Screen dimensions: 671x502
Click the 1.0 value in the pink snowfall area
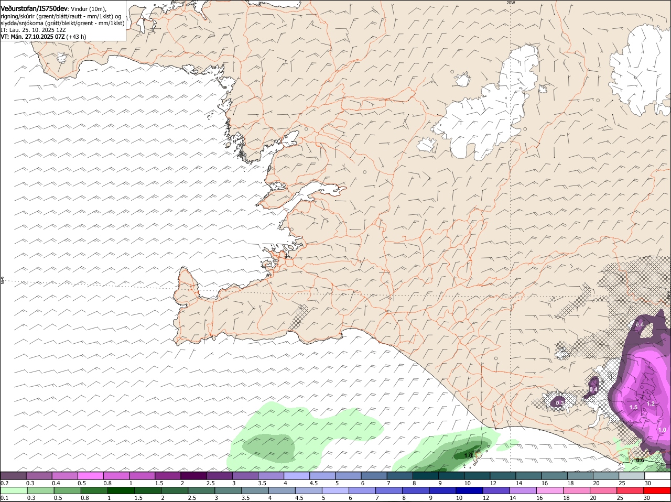click(662, 430)
